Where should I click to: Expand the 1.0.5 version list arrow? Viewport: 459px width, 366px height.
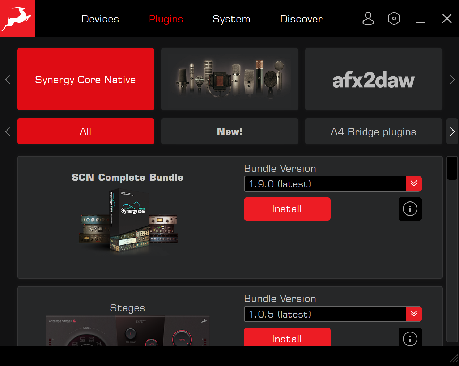(414, 314)
